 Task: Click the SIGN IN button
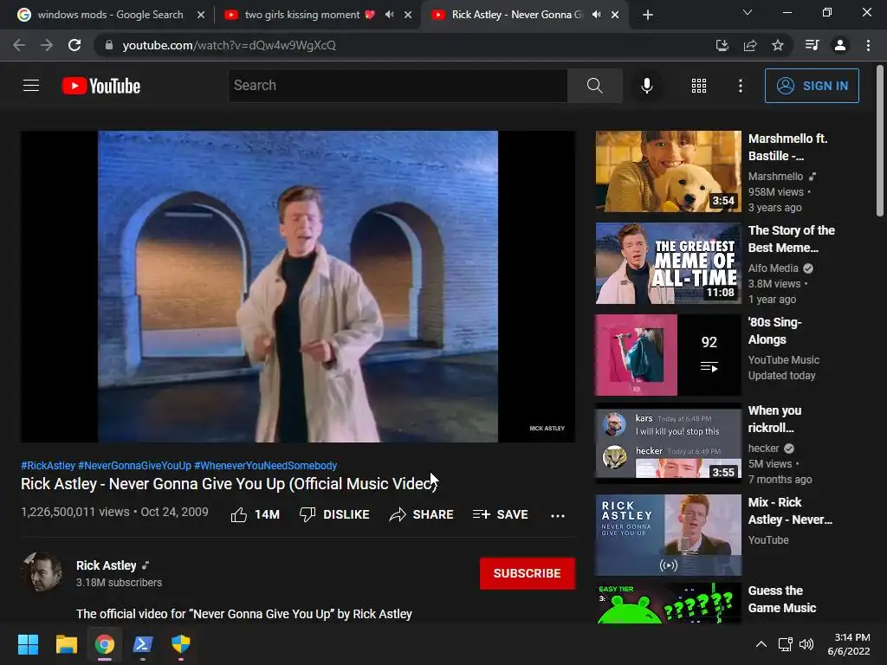[812, 86]
